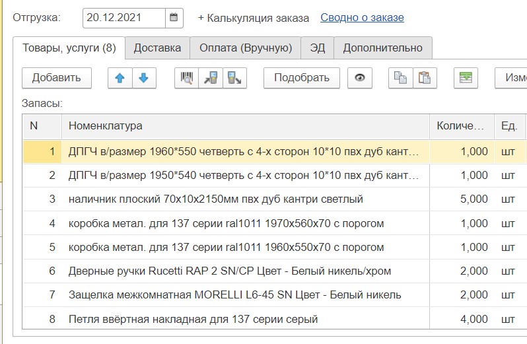Sort by the Номенклатура column header

pos(244,125)
